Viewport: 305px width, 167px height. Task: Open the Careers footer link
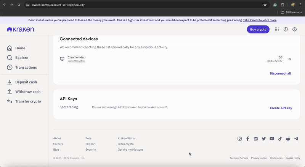pos(58,144)
